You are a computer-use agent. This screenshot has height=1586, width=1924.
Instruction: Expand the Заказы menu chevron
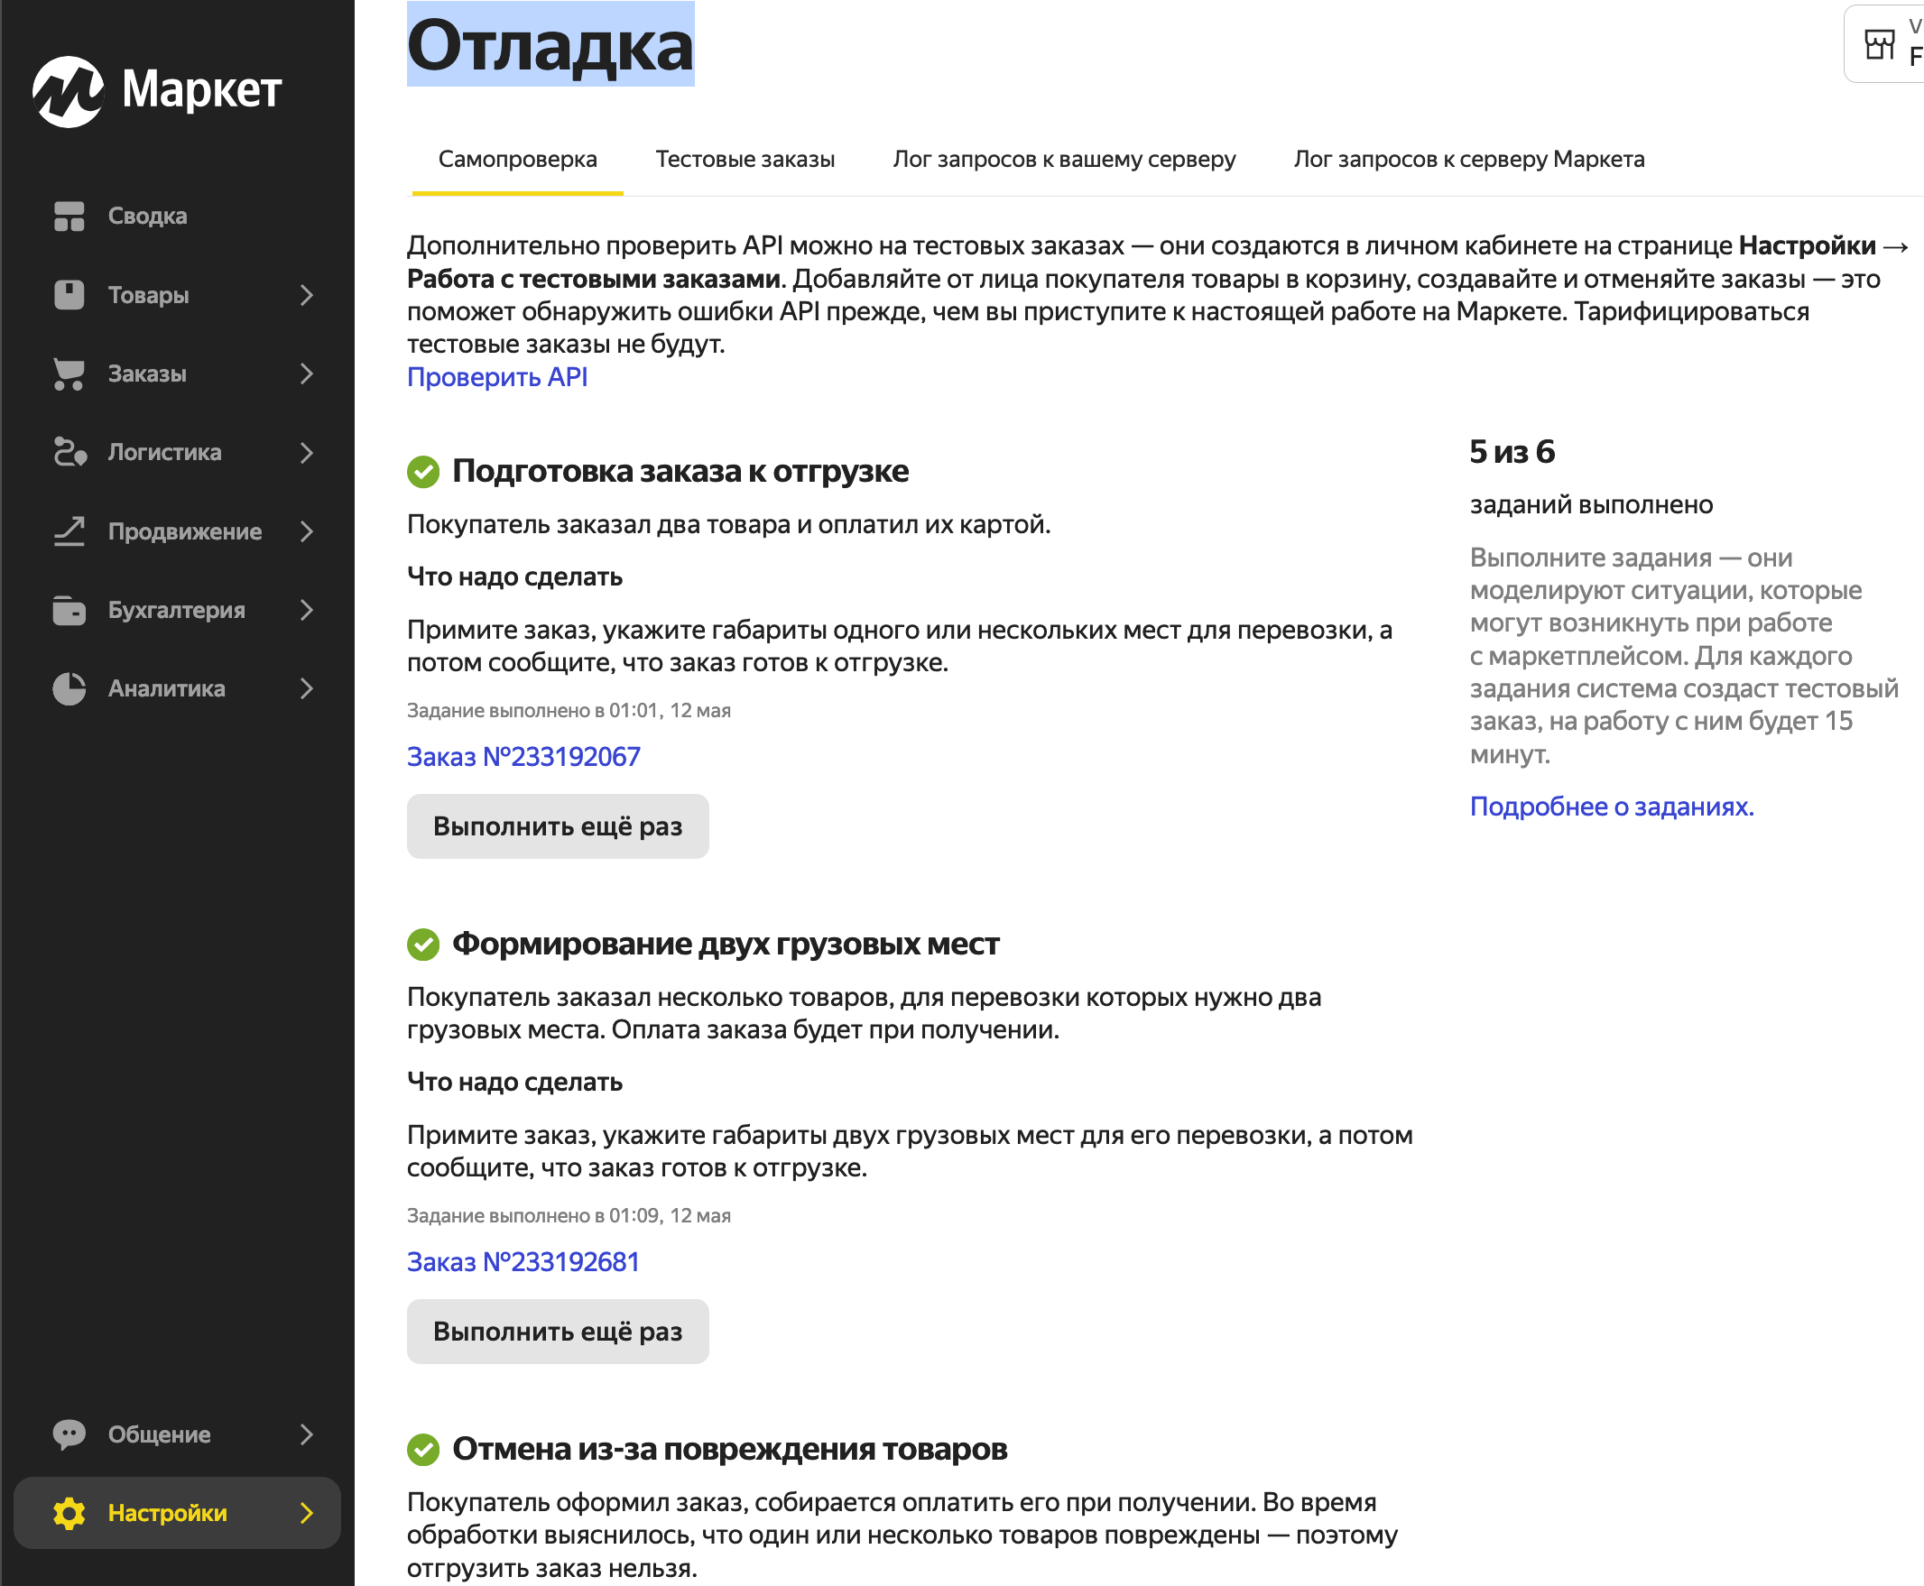(x=307, y=373)
